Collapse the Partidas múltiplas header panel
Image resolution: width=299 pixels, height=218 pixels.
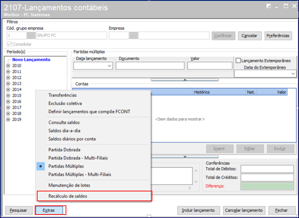pyautogui.click(x=185, y=80)
